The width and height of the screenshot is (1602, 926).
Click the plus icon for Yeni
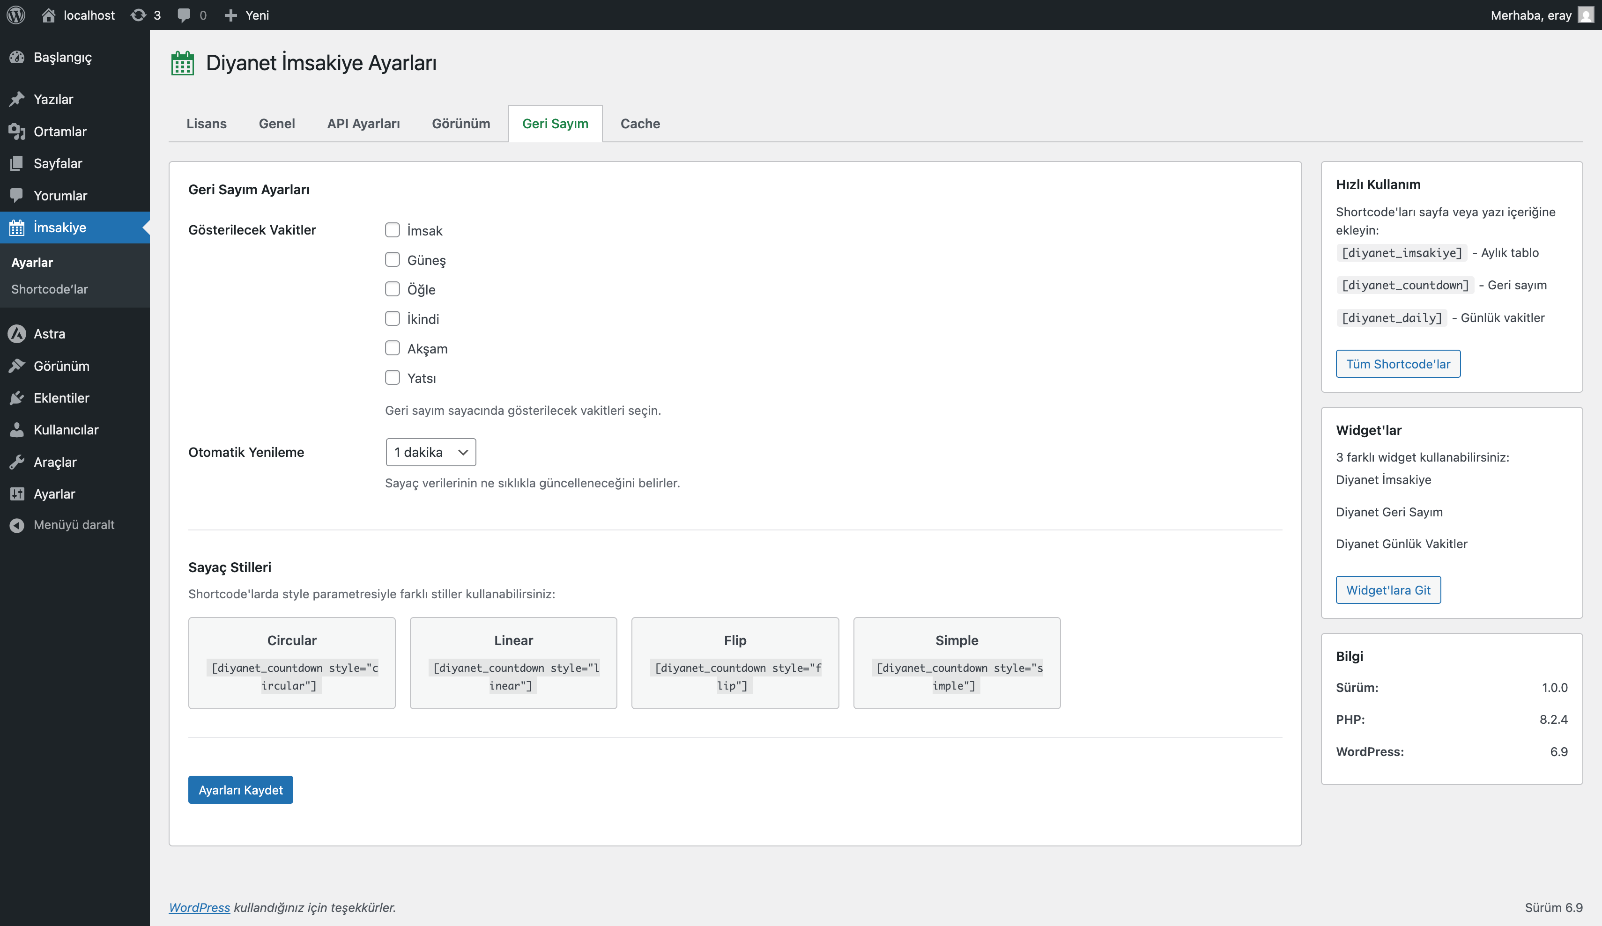[231, 15]
